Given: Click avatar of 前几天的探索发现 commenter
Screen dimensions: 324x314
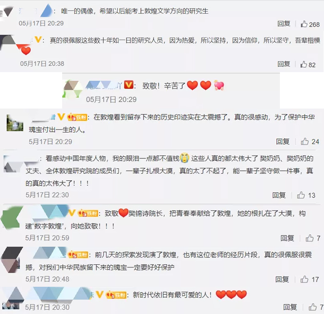Looking at the screenshot, I should click(x=12, y=260).
